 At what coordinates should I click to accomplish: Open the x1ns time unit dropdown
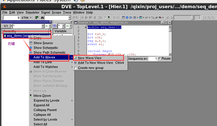tap(31, 18)
